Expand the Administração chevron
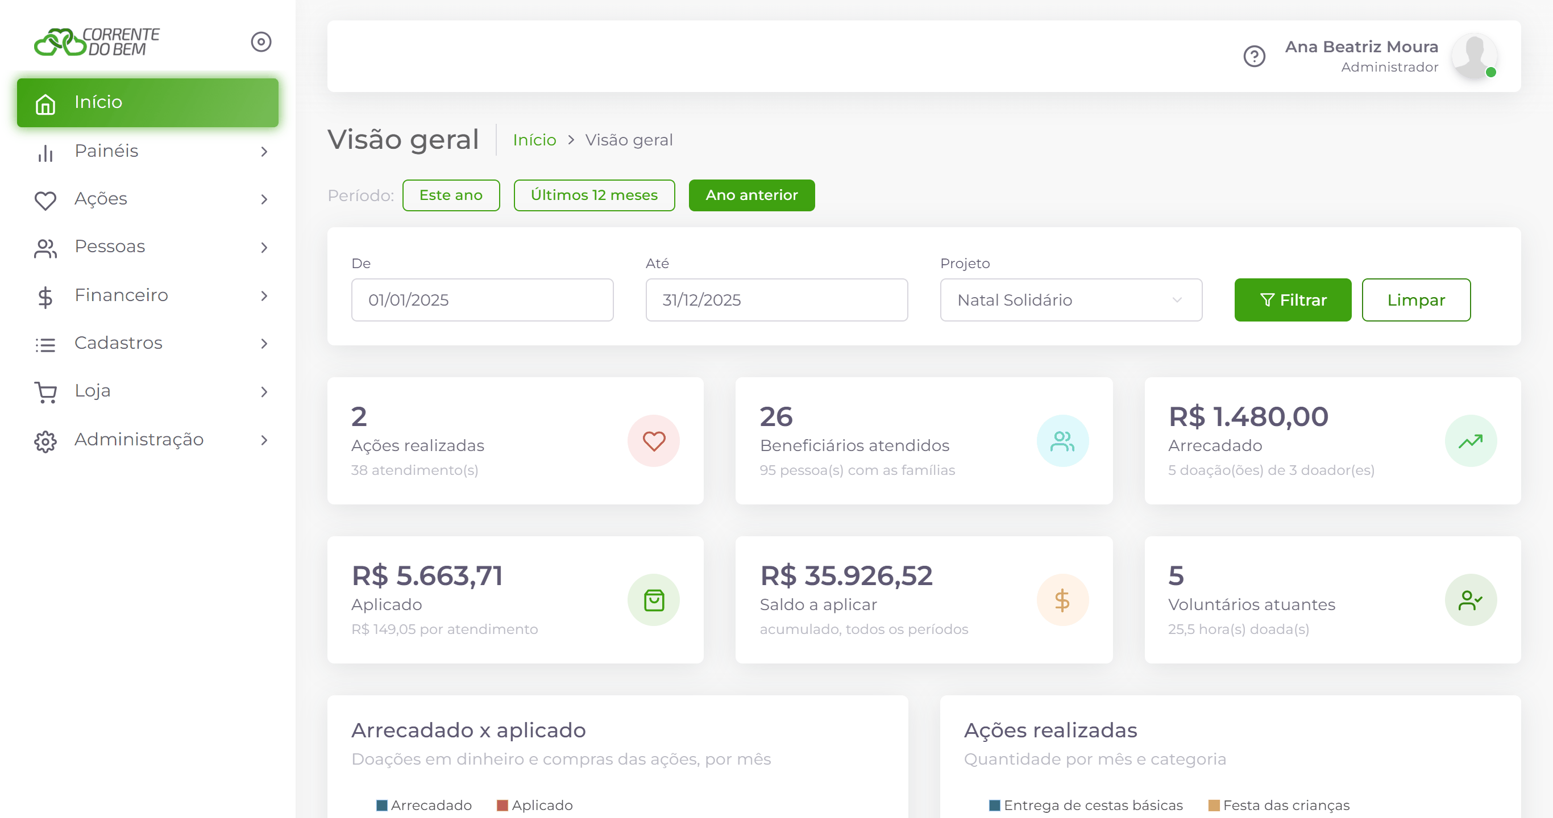Viewport: 1553px width, 818px height. coord(264,440)
